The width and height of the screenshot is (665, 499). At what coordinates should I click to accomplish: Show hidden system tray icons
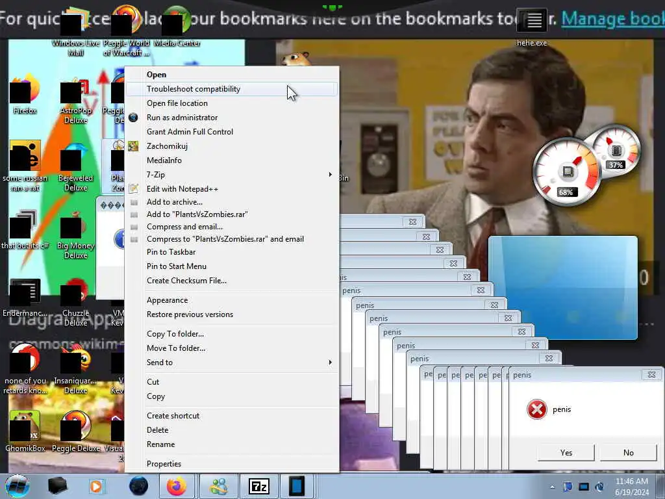[552, 487]
